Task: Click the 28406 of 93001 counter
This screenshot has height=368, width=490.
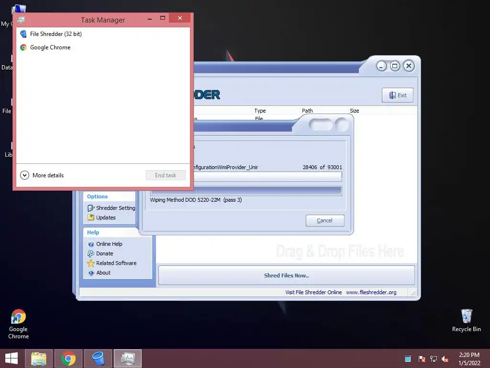Action: [x=322, y=167]
